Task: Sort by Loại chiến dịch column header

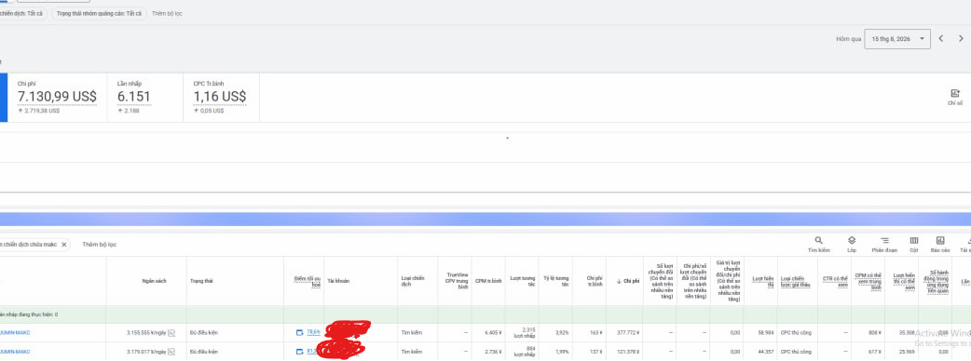Action: (x=413, y=281)
